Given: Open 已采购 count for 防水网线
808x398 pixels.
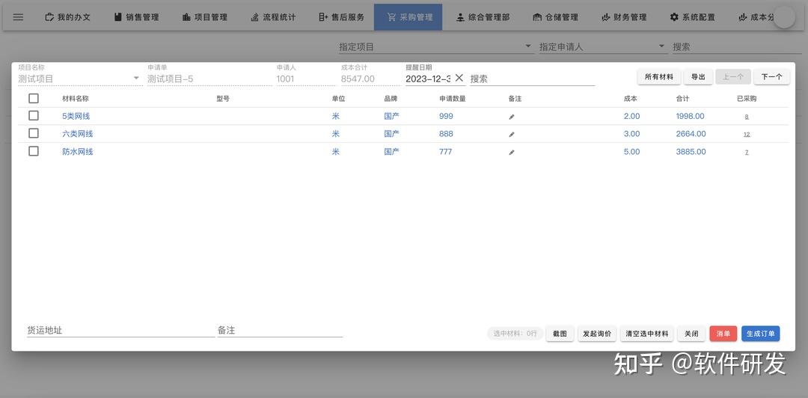Looking at the screenshot, I should 747,152.
